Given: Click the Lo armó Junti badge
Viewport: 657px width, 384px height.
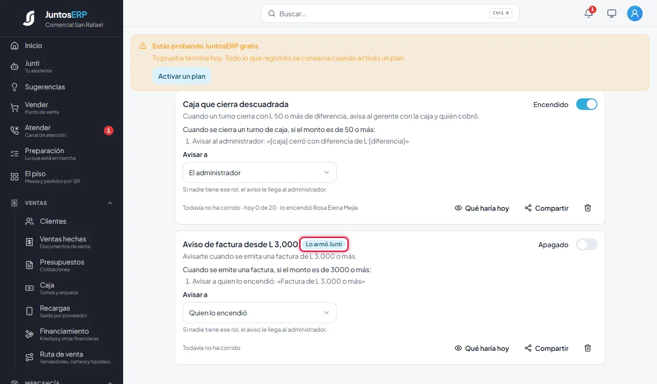Looking at the screenshot, I should coord(324,244).
